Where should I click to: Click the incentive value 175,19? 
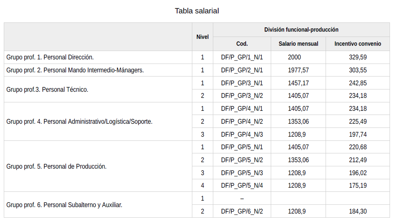[358, 186]
